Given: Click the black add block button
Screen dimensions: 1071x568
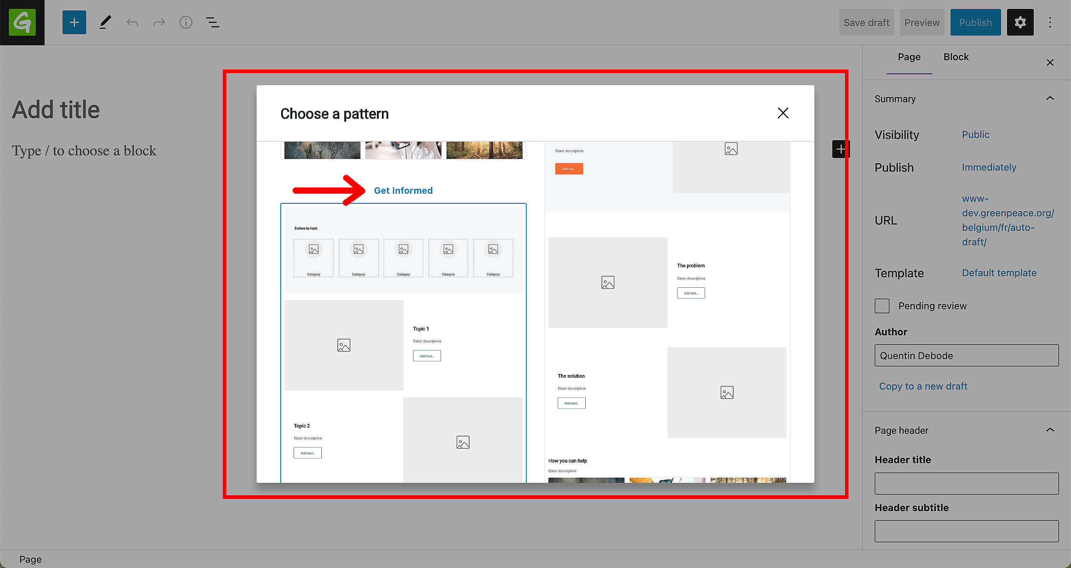Looking at the screenshot, I should coord(840,149).
